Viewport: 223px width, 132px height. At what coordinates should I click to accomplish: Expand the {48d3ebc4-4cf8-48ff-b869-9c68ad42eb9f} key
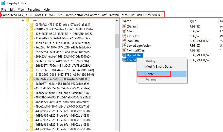[27, 102]
